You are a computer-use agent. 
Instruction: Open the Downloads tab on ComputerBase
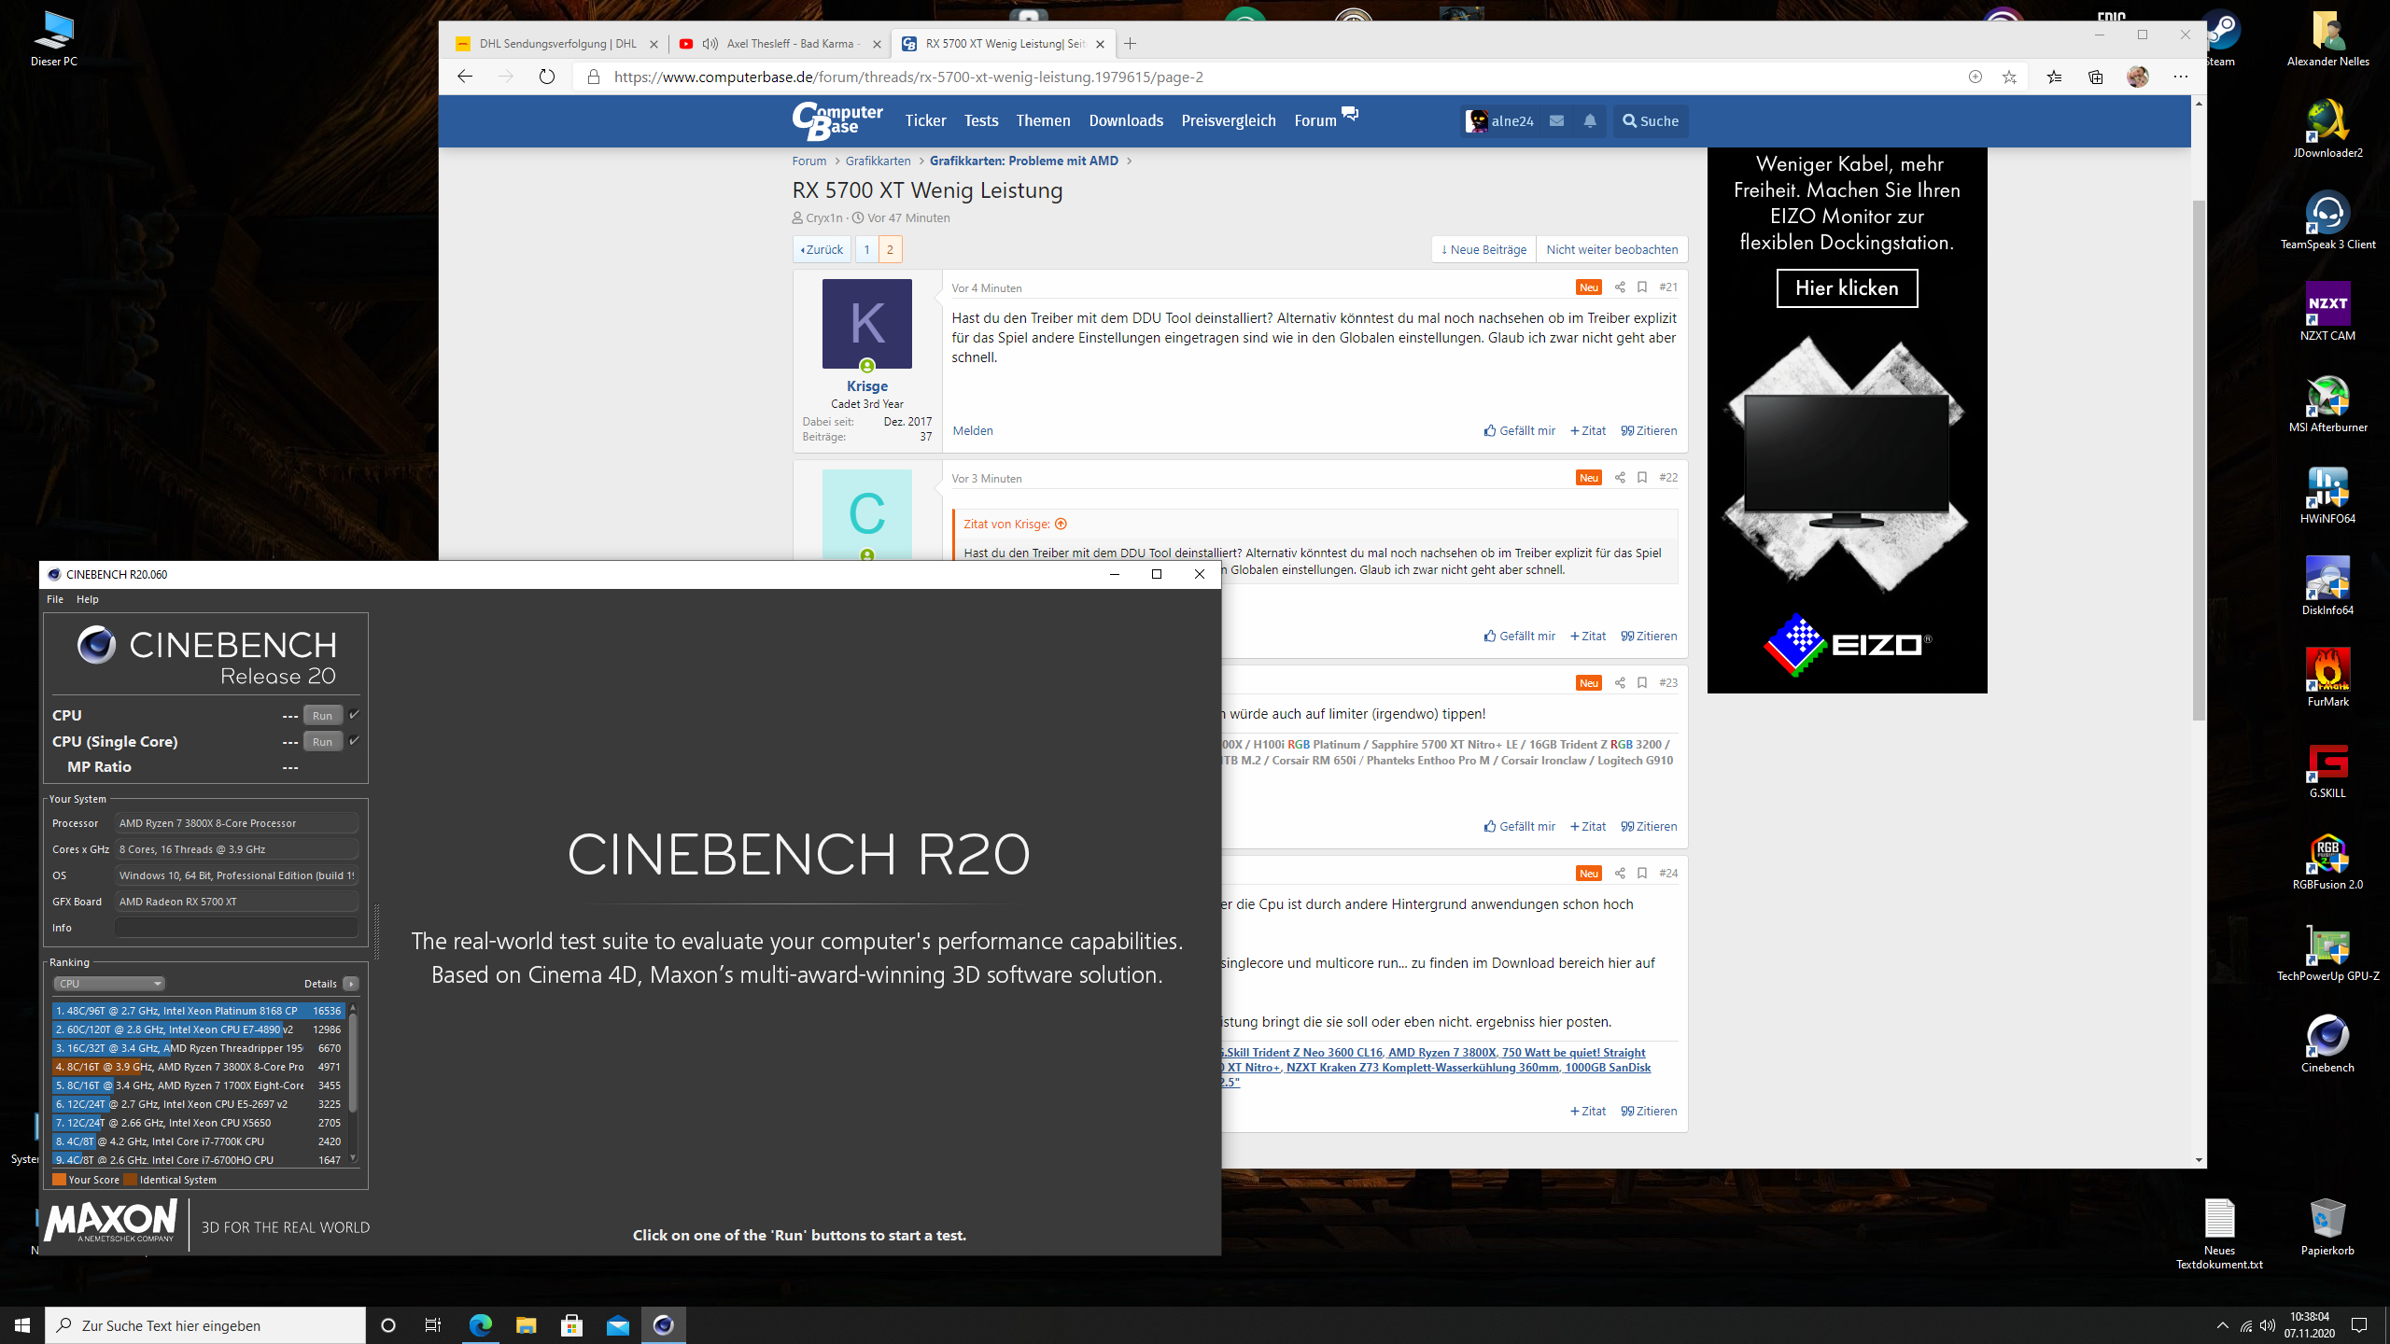coord(1126,120)
